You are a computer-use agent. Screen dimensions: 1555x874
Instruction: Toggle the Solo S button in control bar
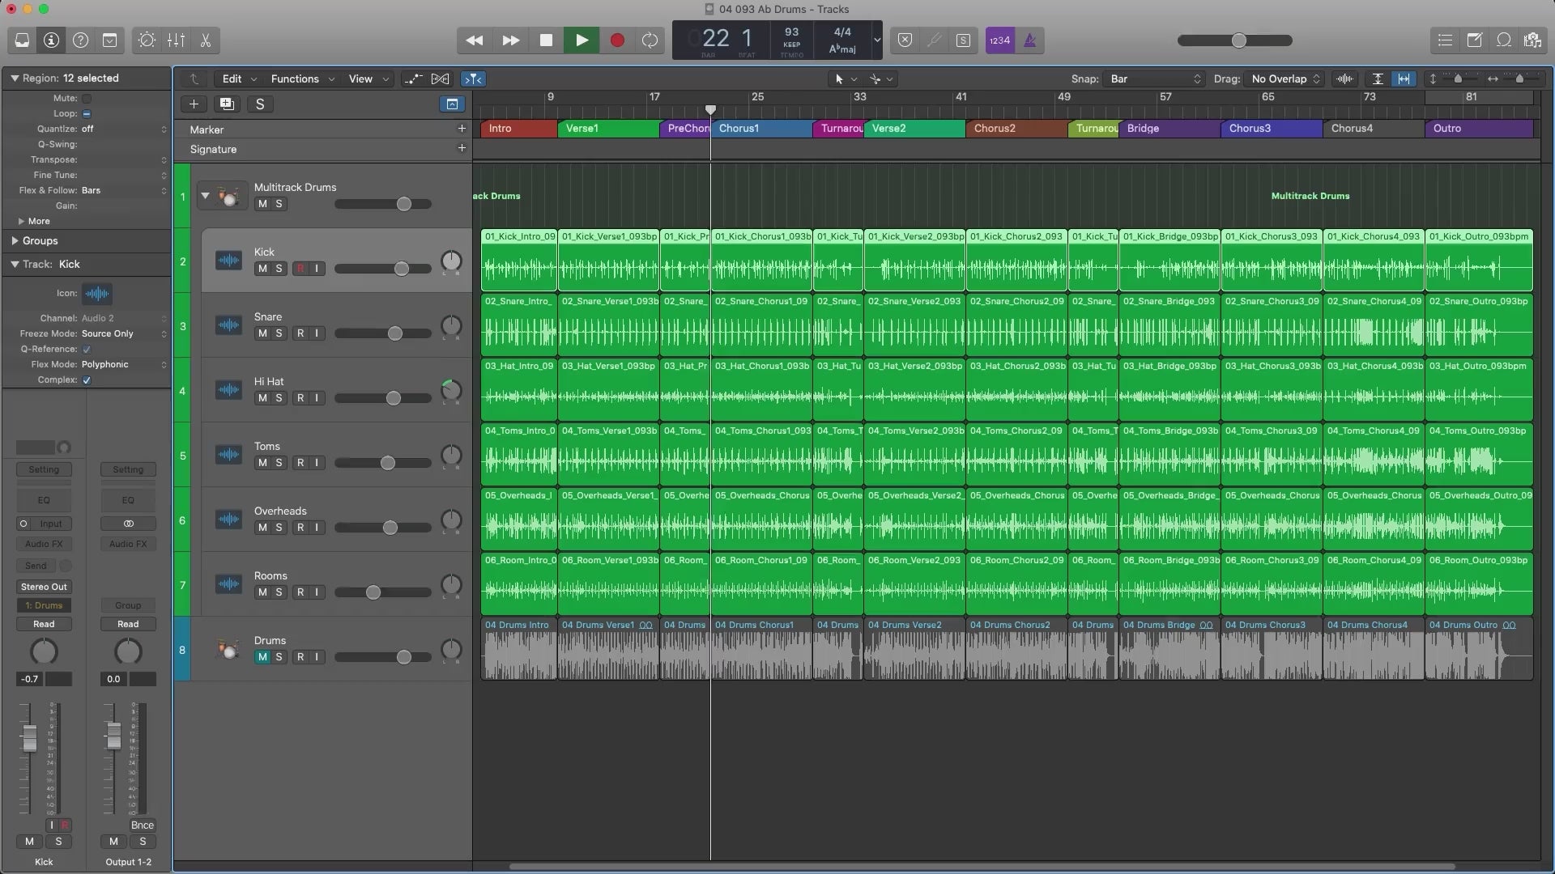963,40
